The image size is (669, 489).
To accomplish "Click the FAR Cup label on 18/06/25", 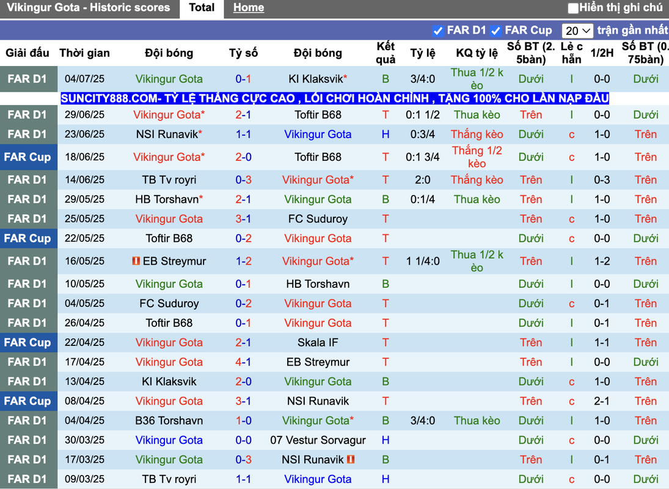I will pos(27,157).
